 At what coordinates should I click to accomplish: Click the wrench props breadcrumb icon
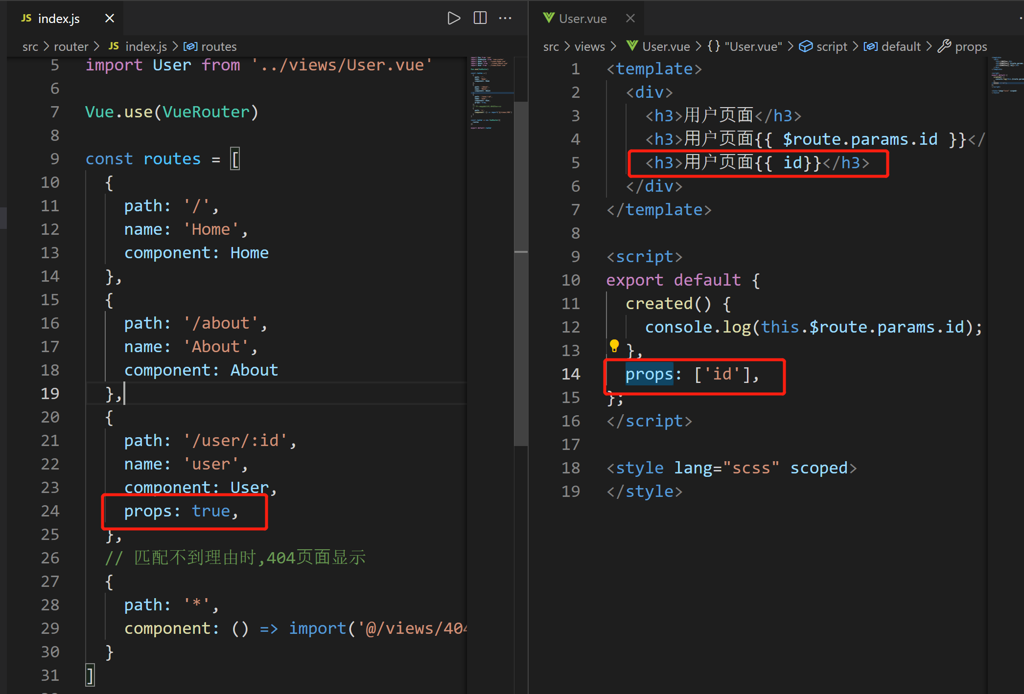click(944, 46)
